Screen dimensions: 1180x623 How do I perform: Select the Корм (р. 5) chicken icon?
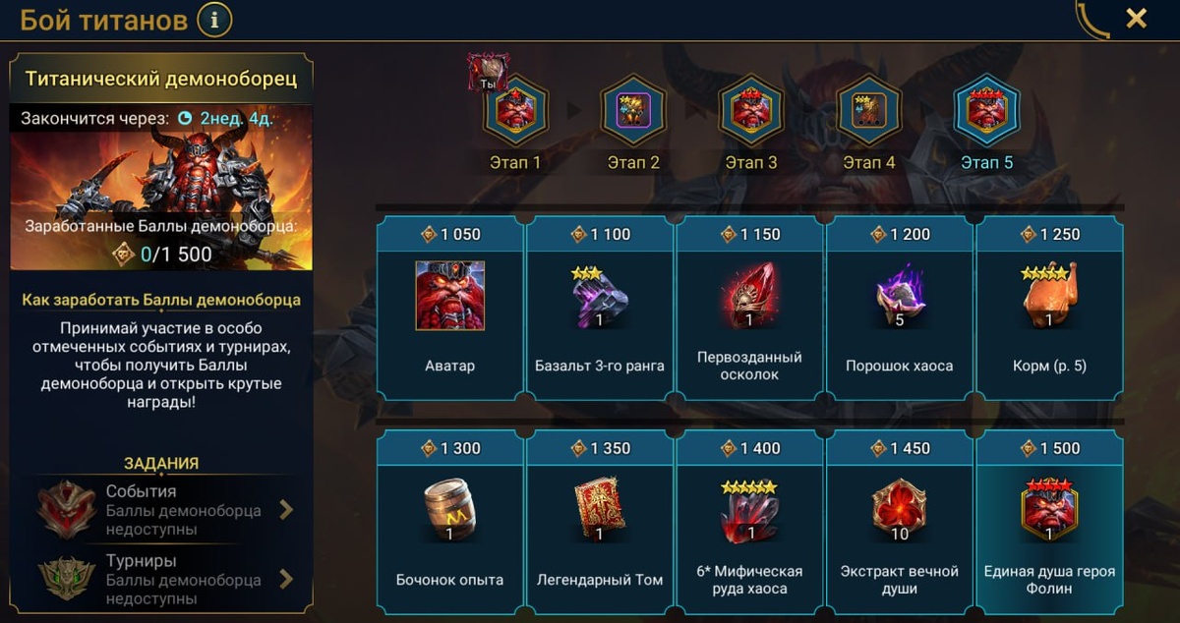[x=1048, y=296]
